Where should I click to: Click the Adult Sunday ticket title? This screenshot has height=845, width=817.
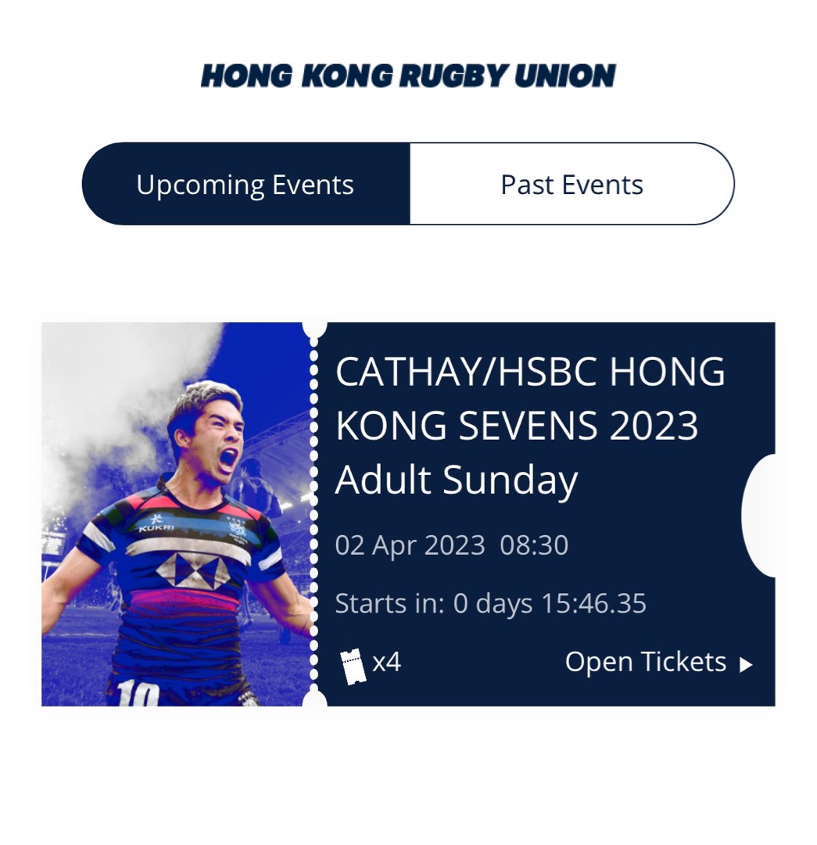pyautogui.click(x=455, y=480)
